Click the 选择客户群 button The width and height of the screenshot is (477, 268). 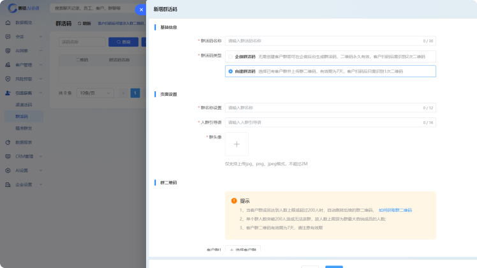pos(243,249)
